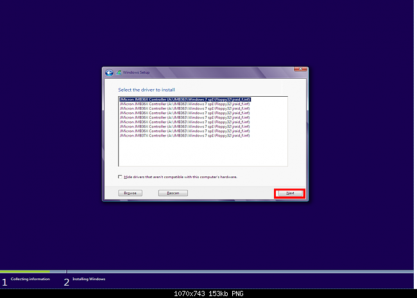
Task: Select the JMicron JMB37X Controller driver row
Action: pyautogui.click(x=185, y=135)
